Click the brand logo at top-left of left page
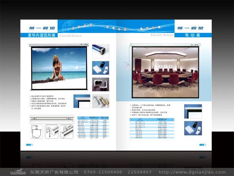The height and width of the screenshot is (176, 234). point(40,28)
